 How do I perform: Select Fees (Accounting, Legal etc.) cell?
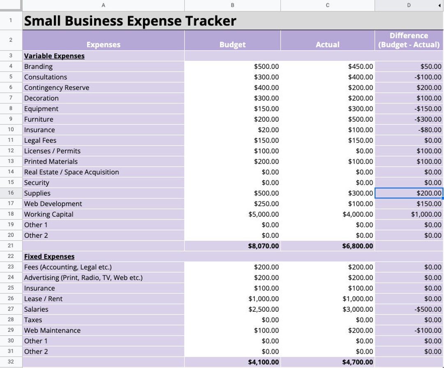(103, 267)
